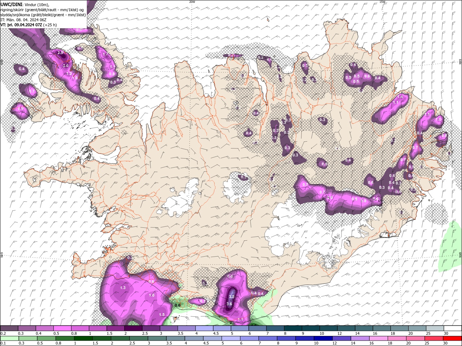Click the pale gray upper swatch between 25 and 30
The width and height of the screenshot is (462, 346).
pos(434,328)
